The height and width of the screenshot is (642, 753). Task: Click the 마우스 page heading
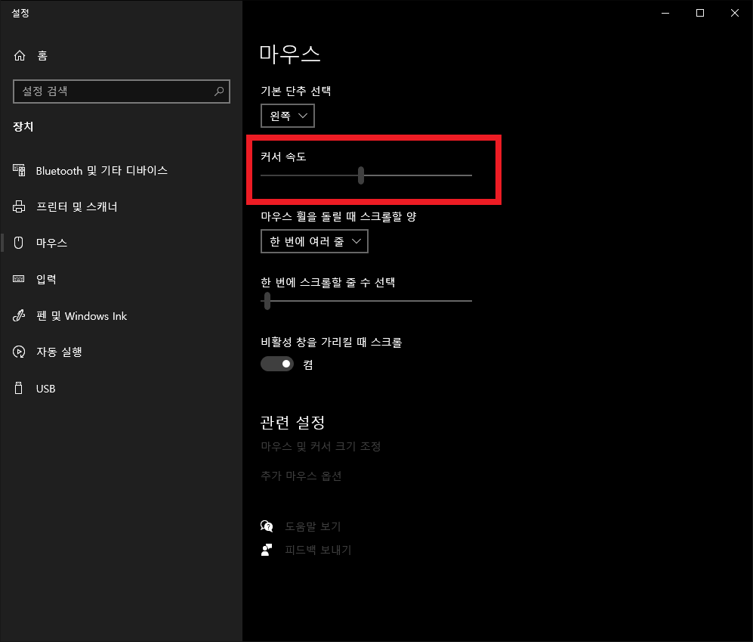point(289,54)
